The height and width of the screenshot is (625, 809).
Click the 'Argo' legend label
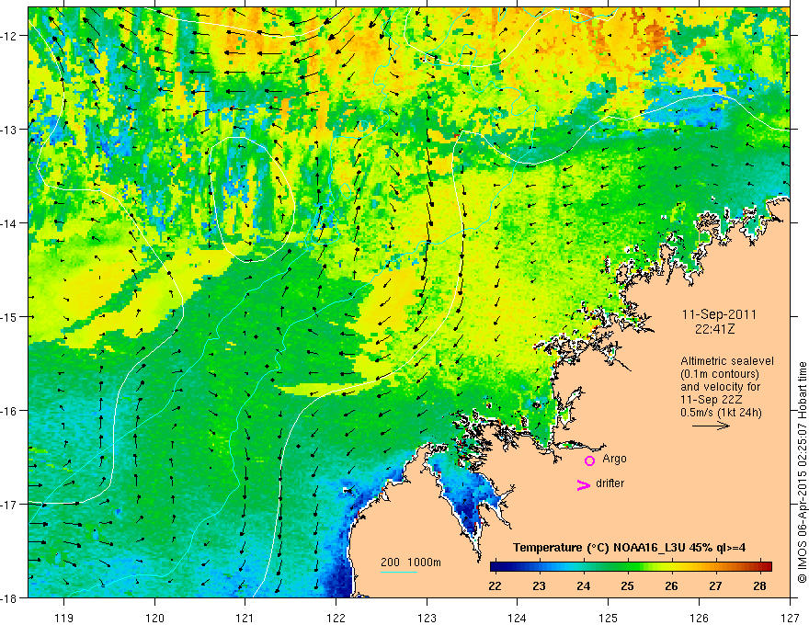pyautogui.click(x=614, y=459)
